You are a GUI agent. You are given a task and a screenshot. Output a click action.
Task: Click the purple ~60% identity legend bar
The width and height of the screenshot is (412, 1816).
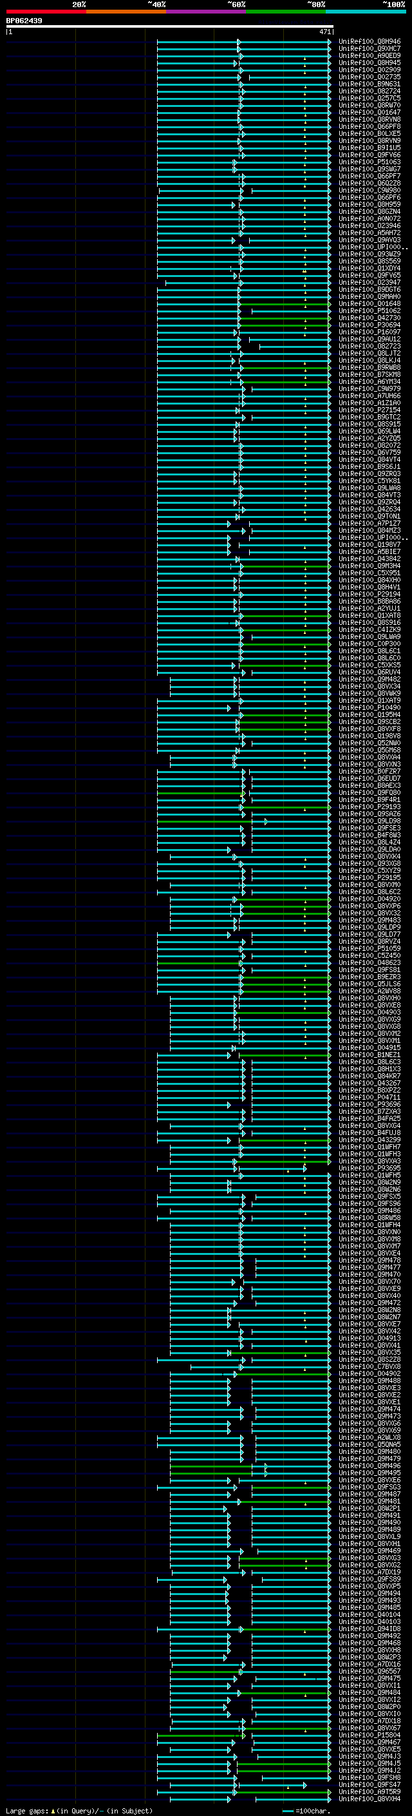205,12
